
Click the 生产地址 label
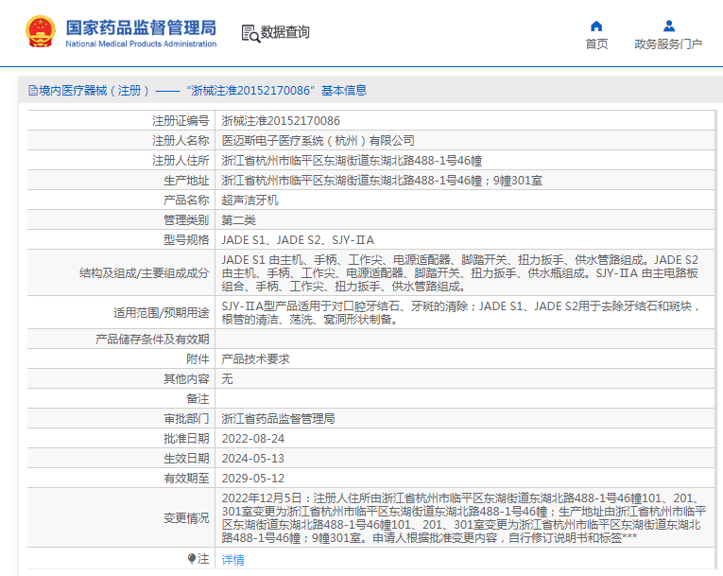[x=186, y=181]
